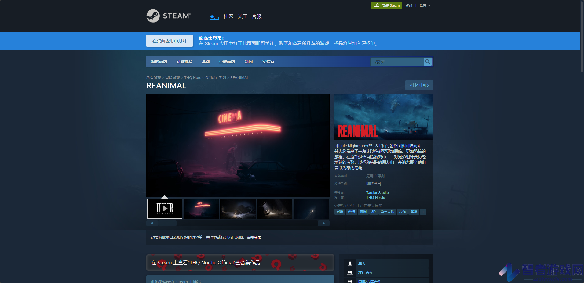Open the 类别 categories menu
This screenshot has width=584, height=283.
point(206,62)
